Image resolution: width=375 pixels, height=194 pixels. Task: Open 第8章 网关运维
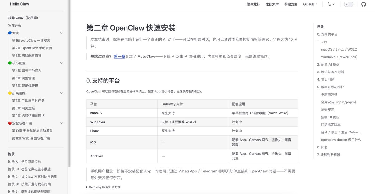coord(23,108)
